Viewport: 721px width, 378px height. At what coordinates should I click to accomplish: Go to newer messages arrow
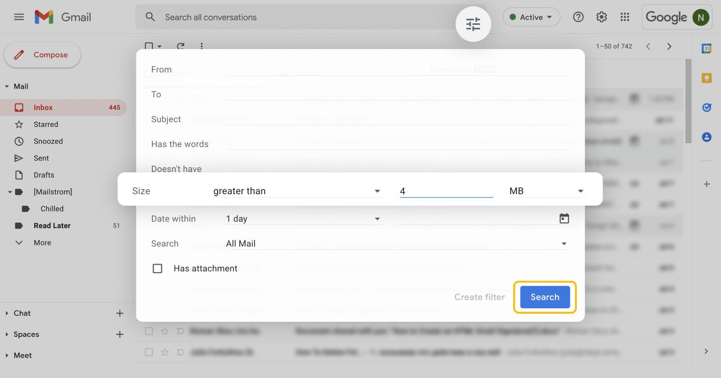coord(648,46)
